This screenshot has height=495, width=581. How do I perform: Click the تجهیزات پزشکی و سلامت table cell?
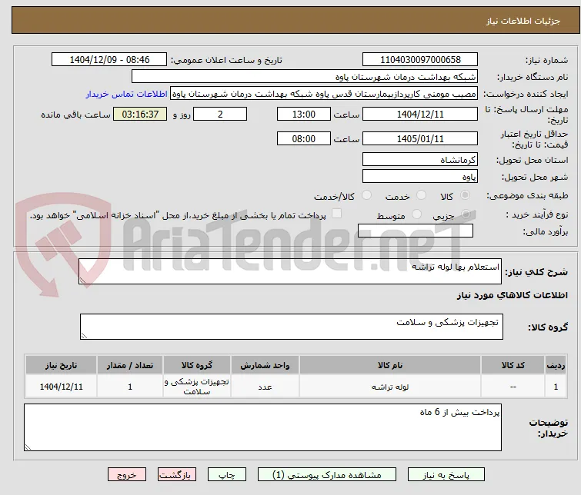pos(197,387)
